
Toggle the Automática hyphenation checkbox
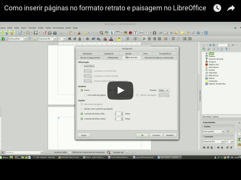click(82, 66)
